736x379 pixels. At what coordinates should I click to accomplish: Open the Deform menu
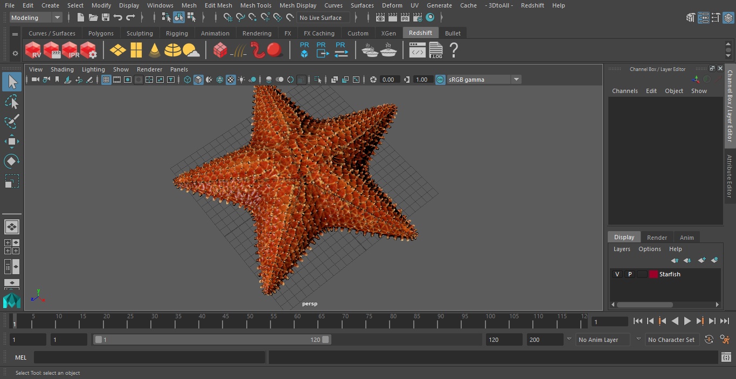(x=392, y=5)
